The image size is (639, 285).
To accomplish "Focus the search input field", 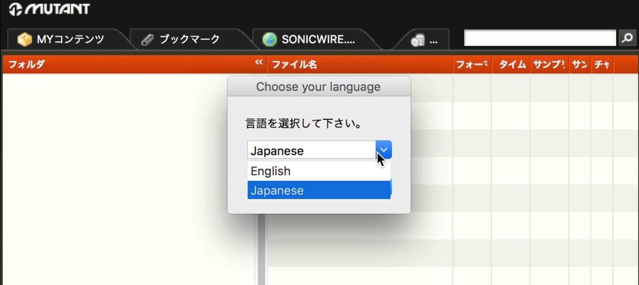I will (x=540, y=38).
